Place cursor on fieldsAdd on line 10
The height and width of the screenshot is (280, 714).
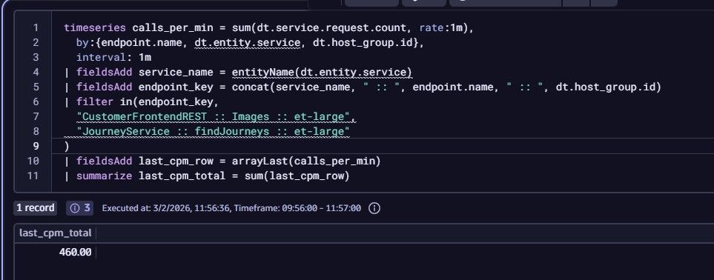(x=105, y=161)
